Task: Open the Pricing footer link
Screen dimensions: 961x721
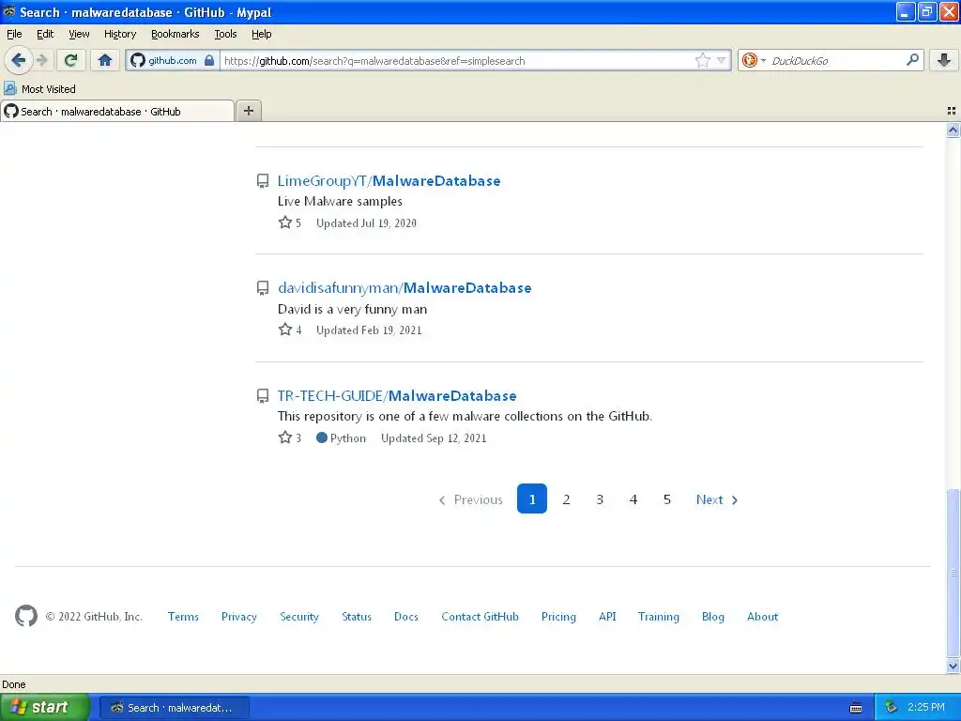Action: coord(558,617)
